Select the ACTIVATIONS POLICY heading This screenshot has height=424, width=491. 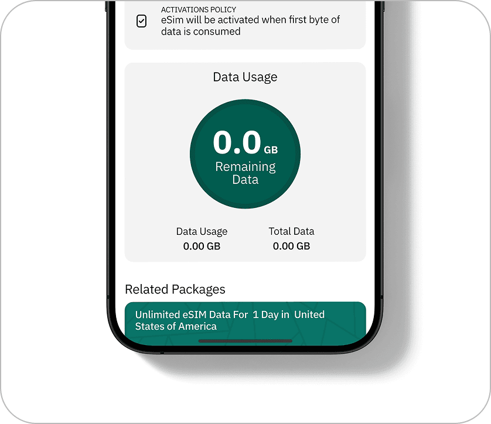click(x=199, y=10)
